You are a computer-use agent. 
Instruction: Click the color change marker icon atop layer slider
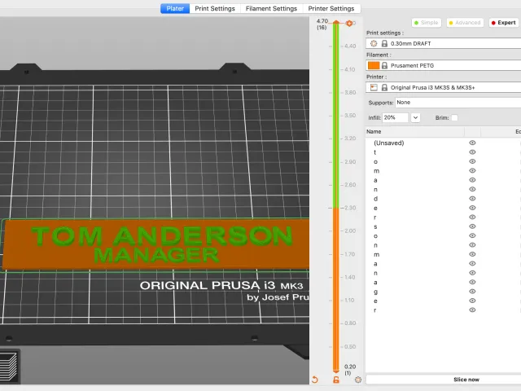coord(349,24)
